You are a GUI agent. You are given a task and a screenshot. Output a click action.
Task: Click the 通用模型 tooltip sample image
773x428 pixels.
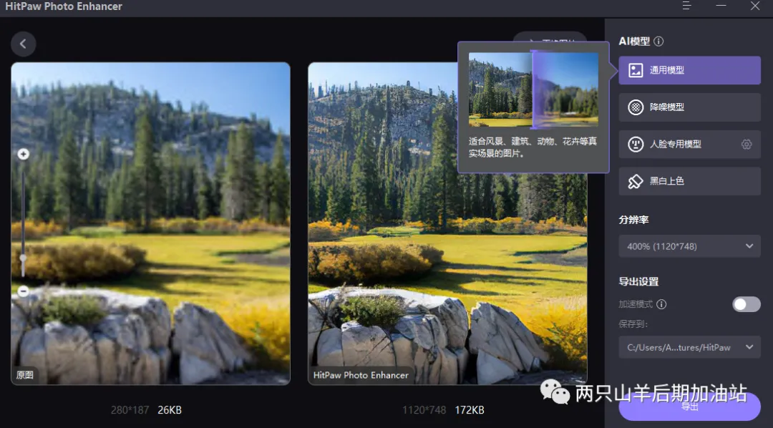click(533, 89)
